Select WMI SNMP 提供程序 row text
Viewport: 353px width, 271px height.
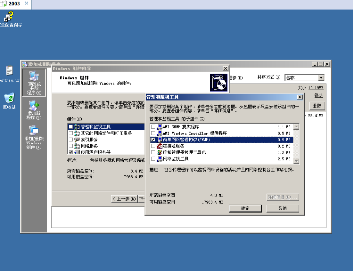tap(181, 127)
